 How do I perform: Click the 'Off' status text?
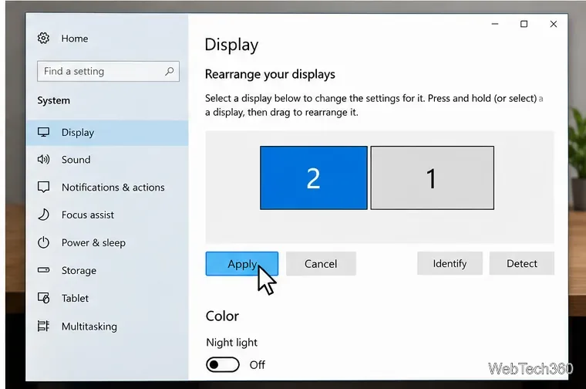click(x=257, y=364)
